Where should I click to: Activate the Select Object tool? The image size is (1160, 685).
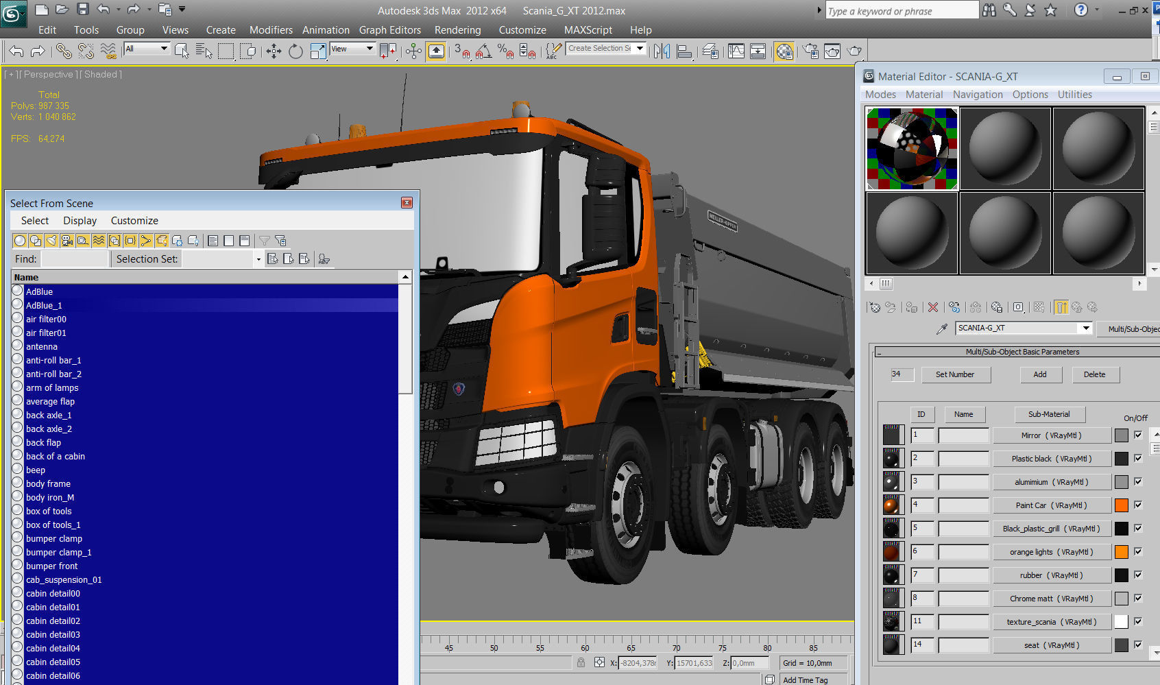[x=182, y=51]
